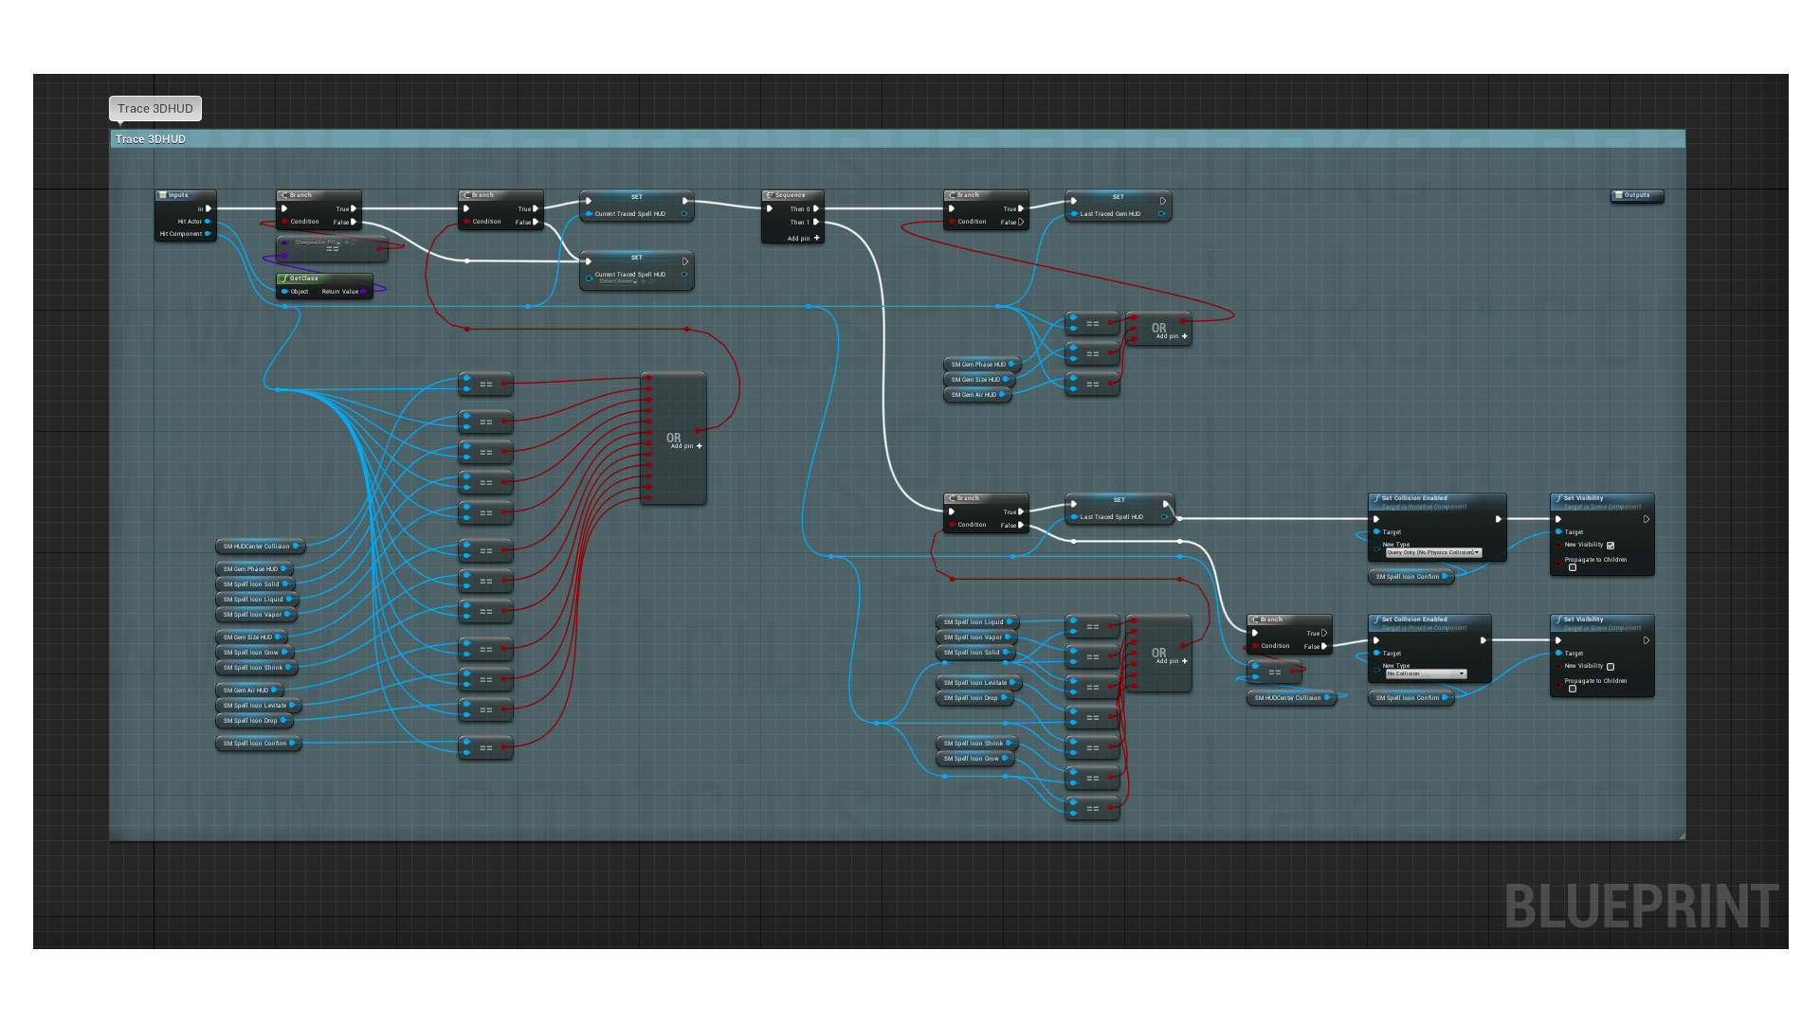The width and height of the screenshot is (1820, 1023).
Task: Click exec output pin of Last Traced Gem HUD SET
Action: pos(1163,201)
